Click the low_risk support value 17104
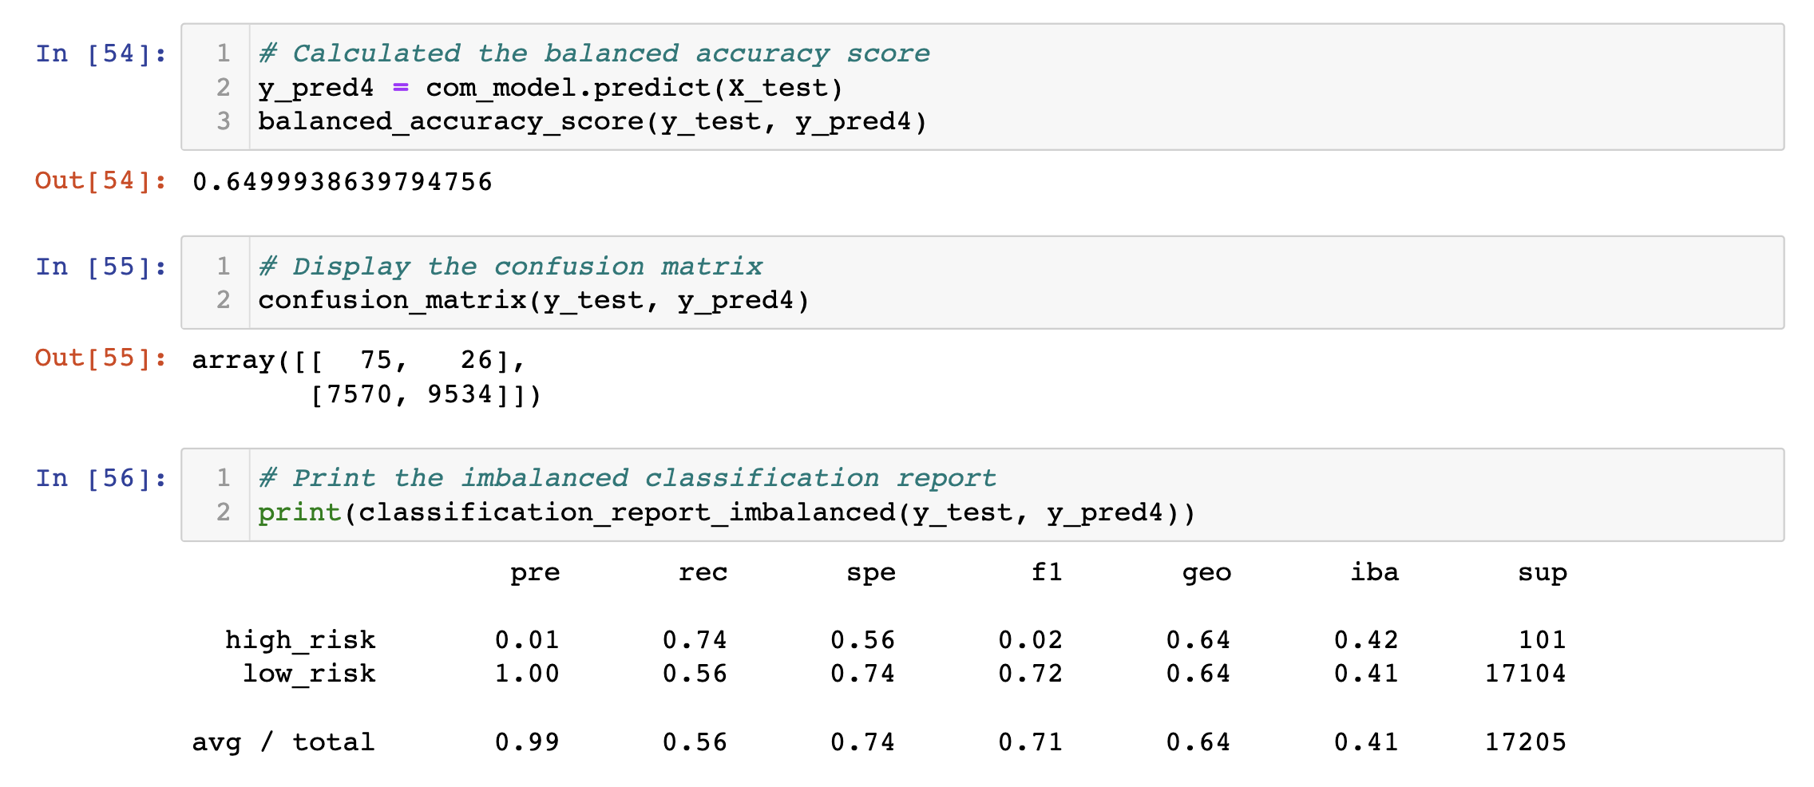 (1526, 674)
